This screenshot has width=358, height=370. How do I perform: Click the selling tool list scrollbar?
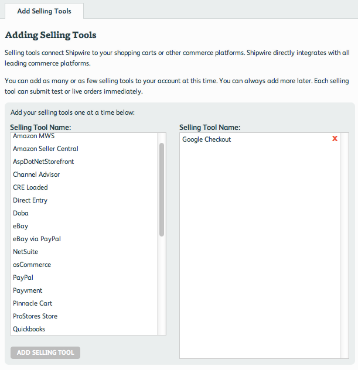tap(162, 189)
